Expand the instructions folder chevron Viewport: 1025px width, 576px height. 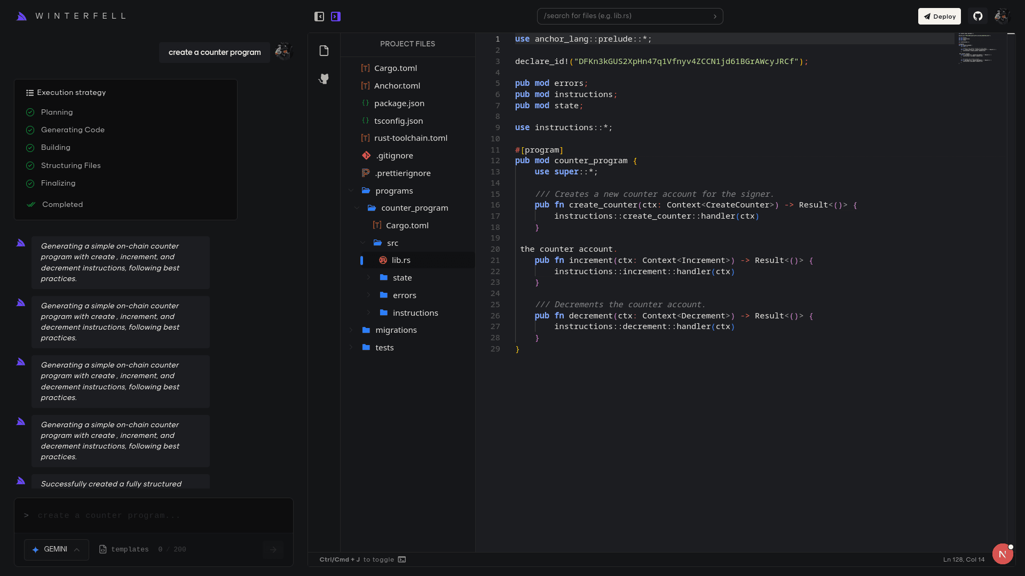coord(368,313)
